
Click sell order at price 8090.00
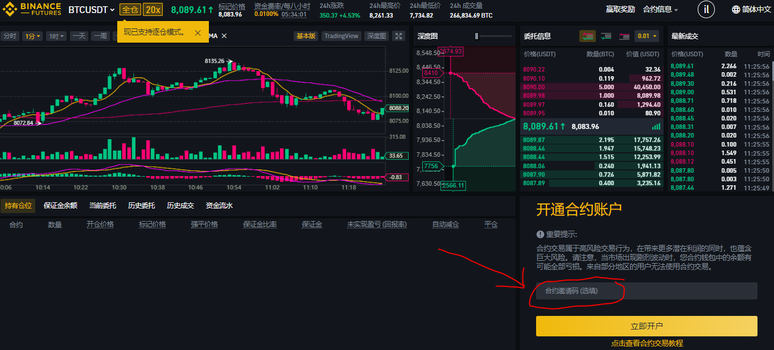pyautogui.click(x=592, y=87)
